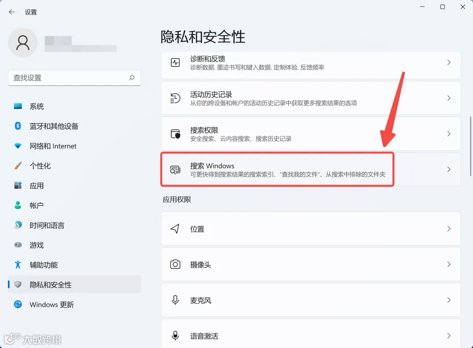Screen dimensions: 473x348
Task: Click the 查找设置 search field
Action: (74, 78)
